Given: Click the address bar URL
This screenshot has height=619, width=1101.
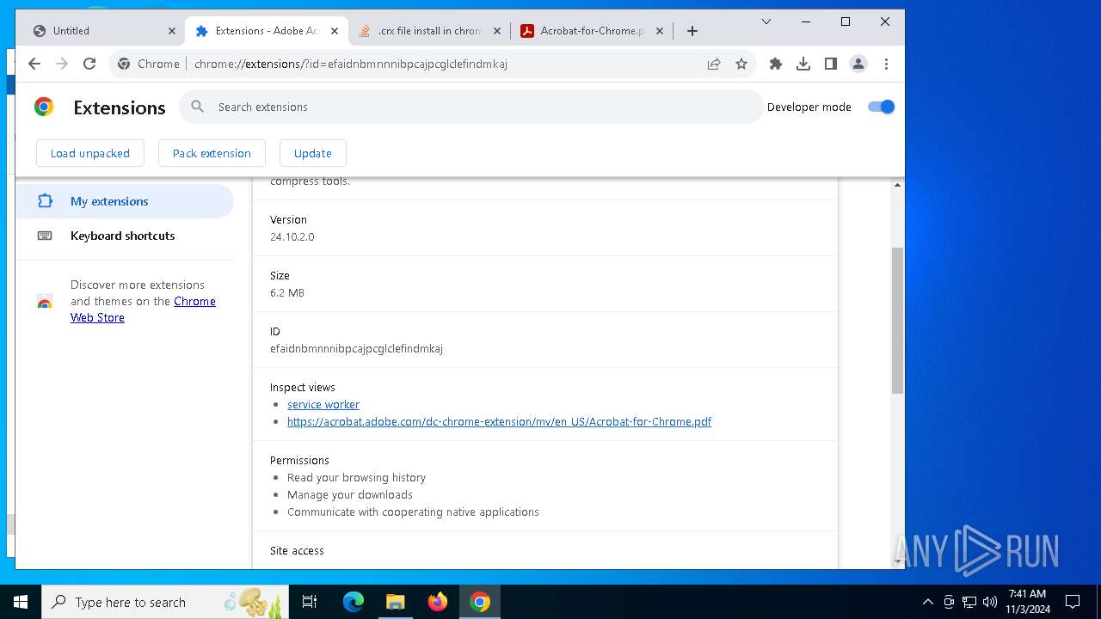Looking at the screenshot, I should click(x=351, y=64).
